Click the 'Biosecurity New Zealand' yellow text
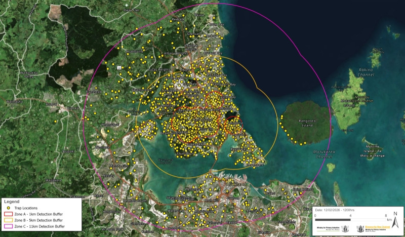 pyautogui.click(x=378, y=227)
